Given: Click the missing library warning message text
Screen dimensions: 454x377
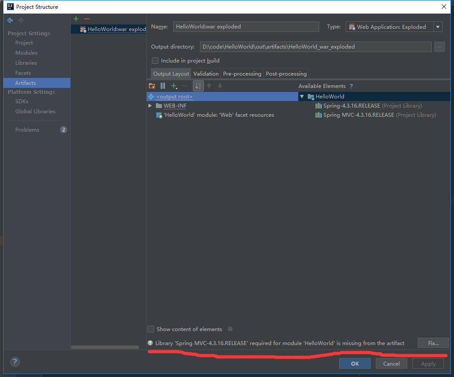Looking at the screenshot, I should click(280, 343).
